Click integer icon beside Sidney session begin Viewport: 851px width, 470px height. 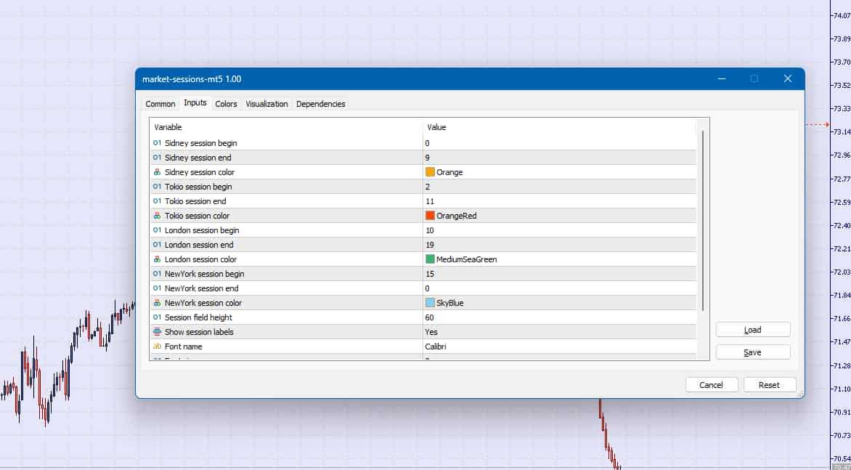pyautogui.click(x=158, y=143)
